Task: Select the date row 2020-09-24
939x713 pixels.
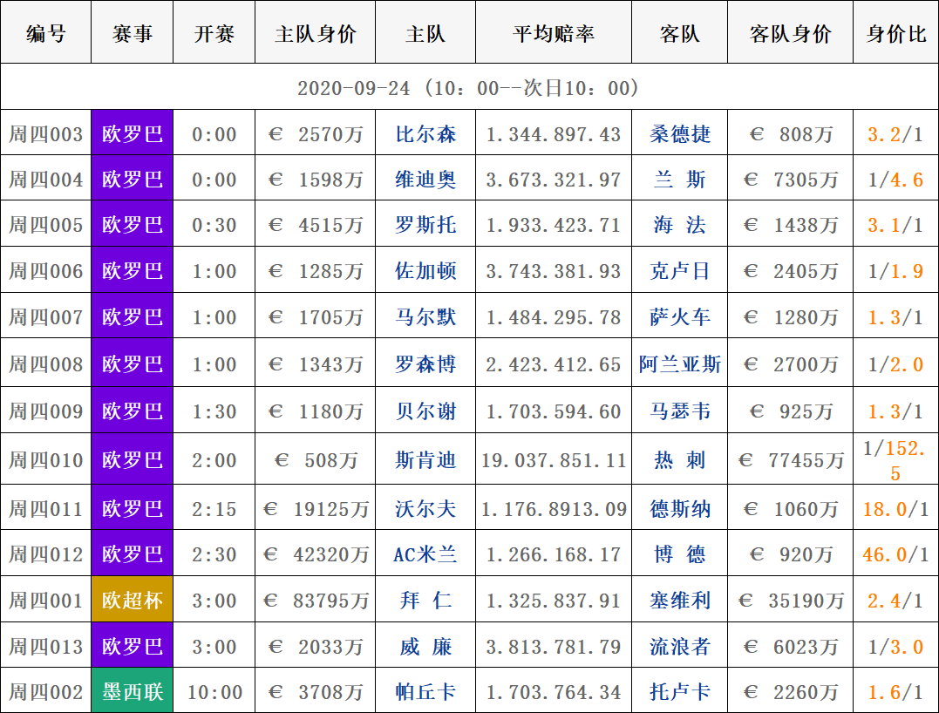Action: pos(469,88)
